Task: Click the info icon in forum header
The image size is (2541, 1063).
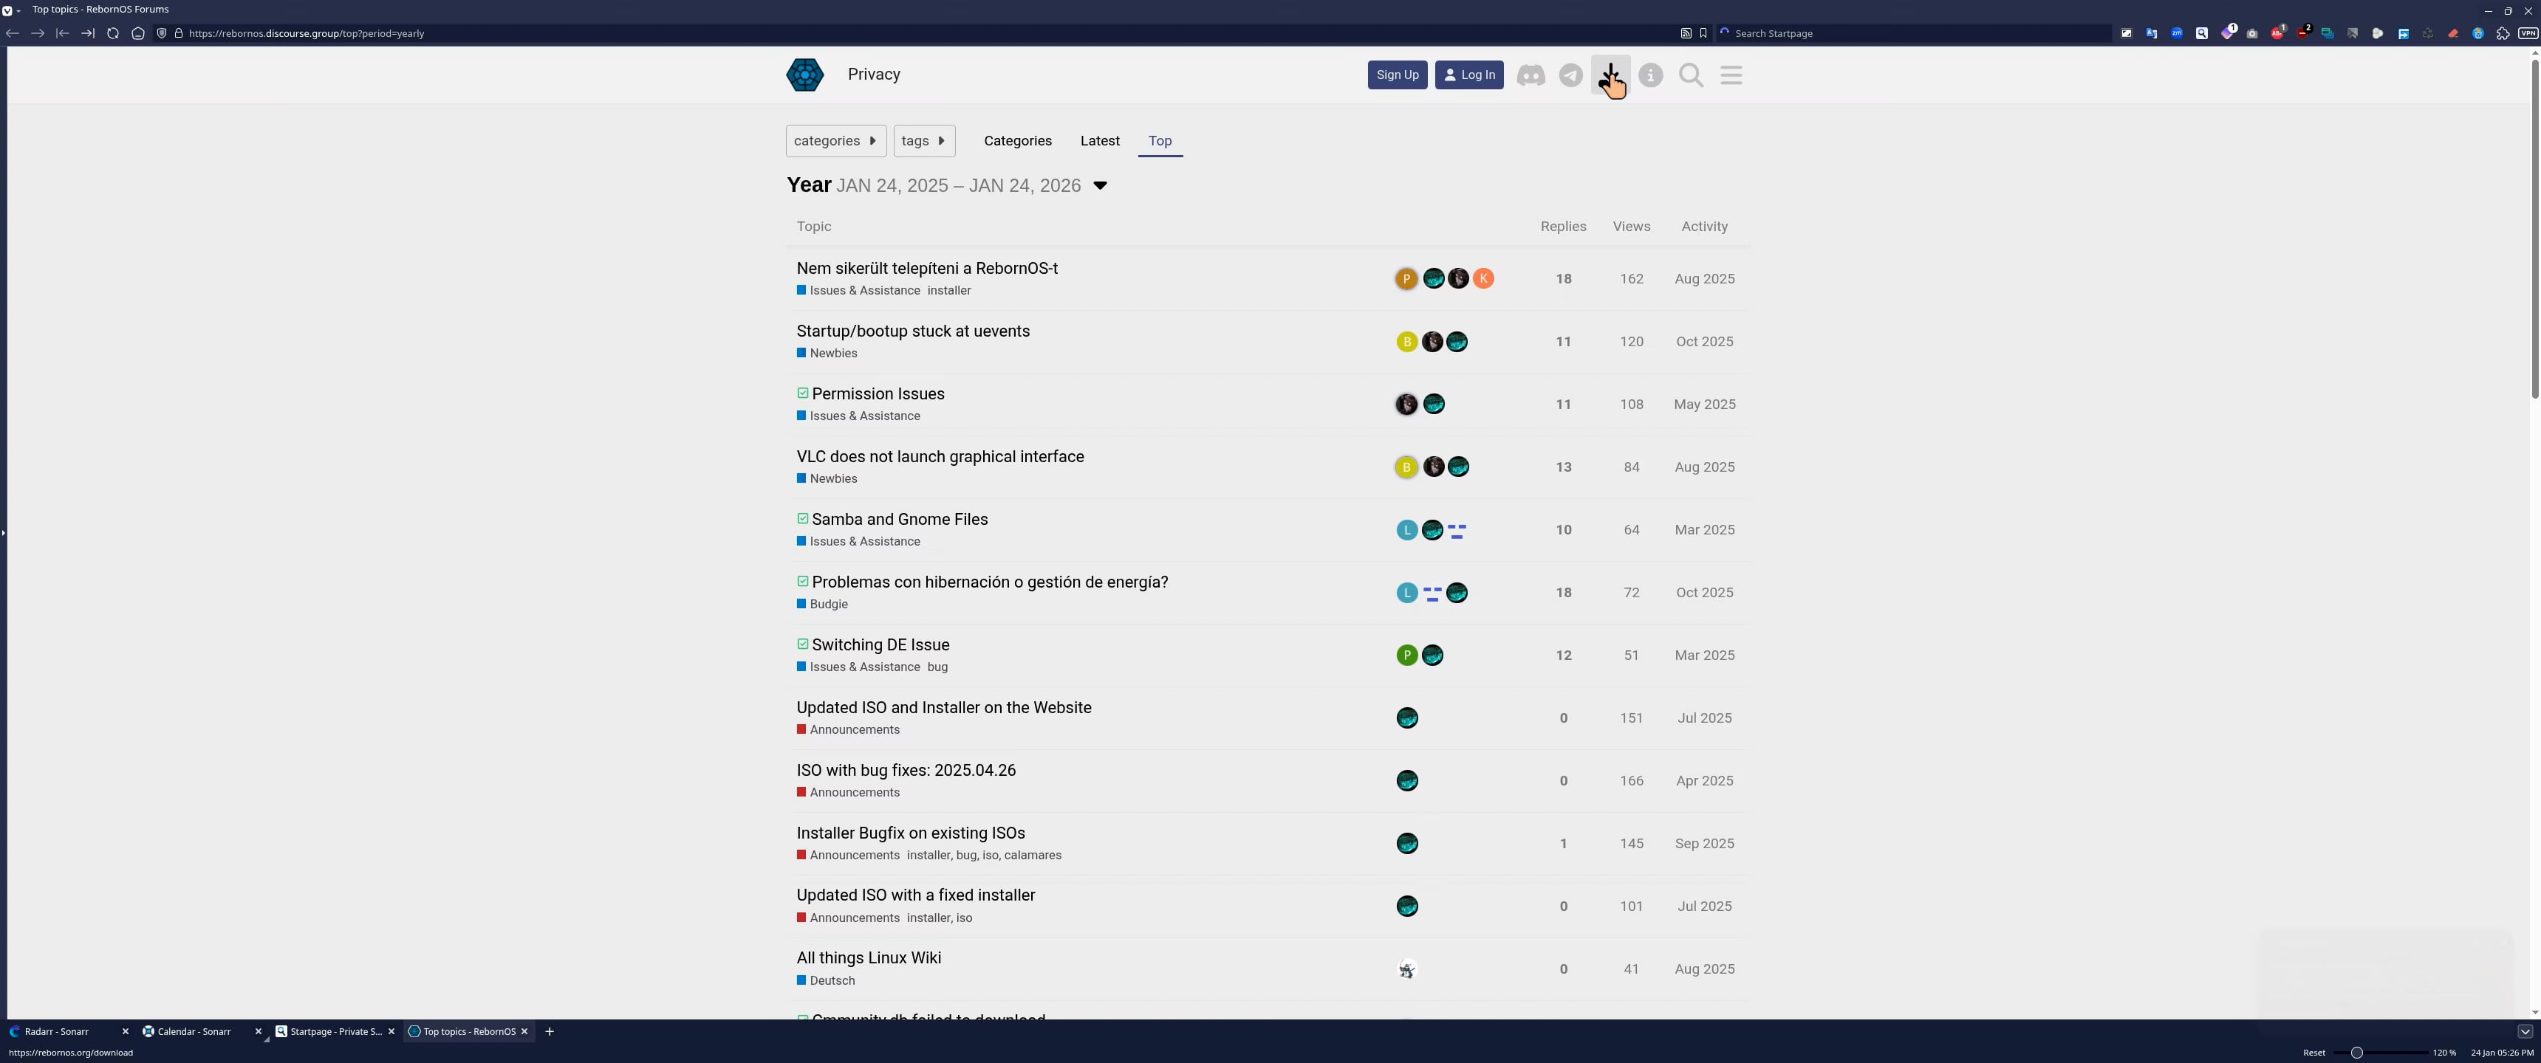Action: pyautogui.click(x=1650, y=75)
